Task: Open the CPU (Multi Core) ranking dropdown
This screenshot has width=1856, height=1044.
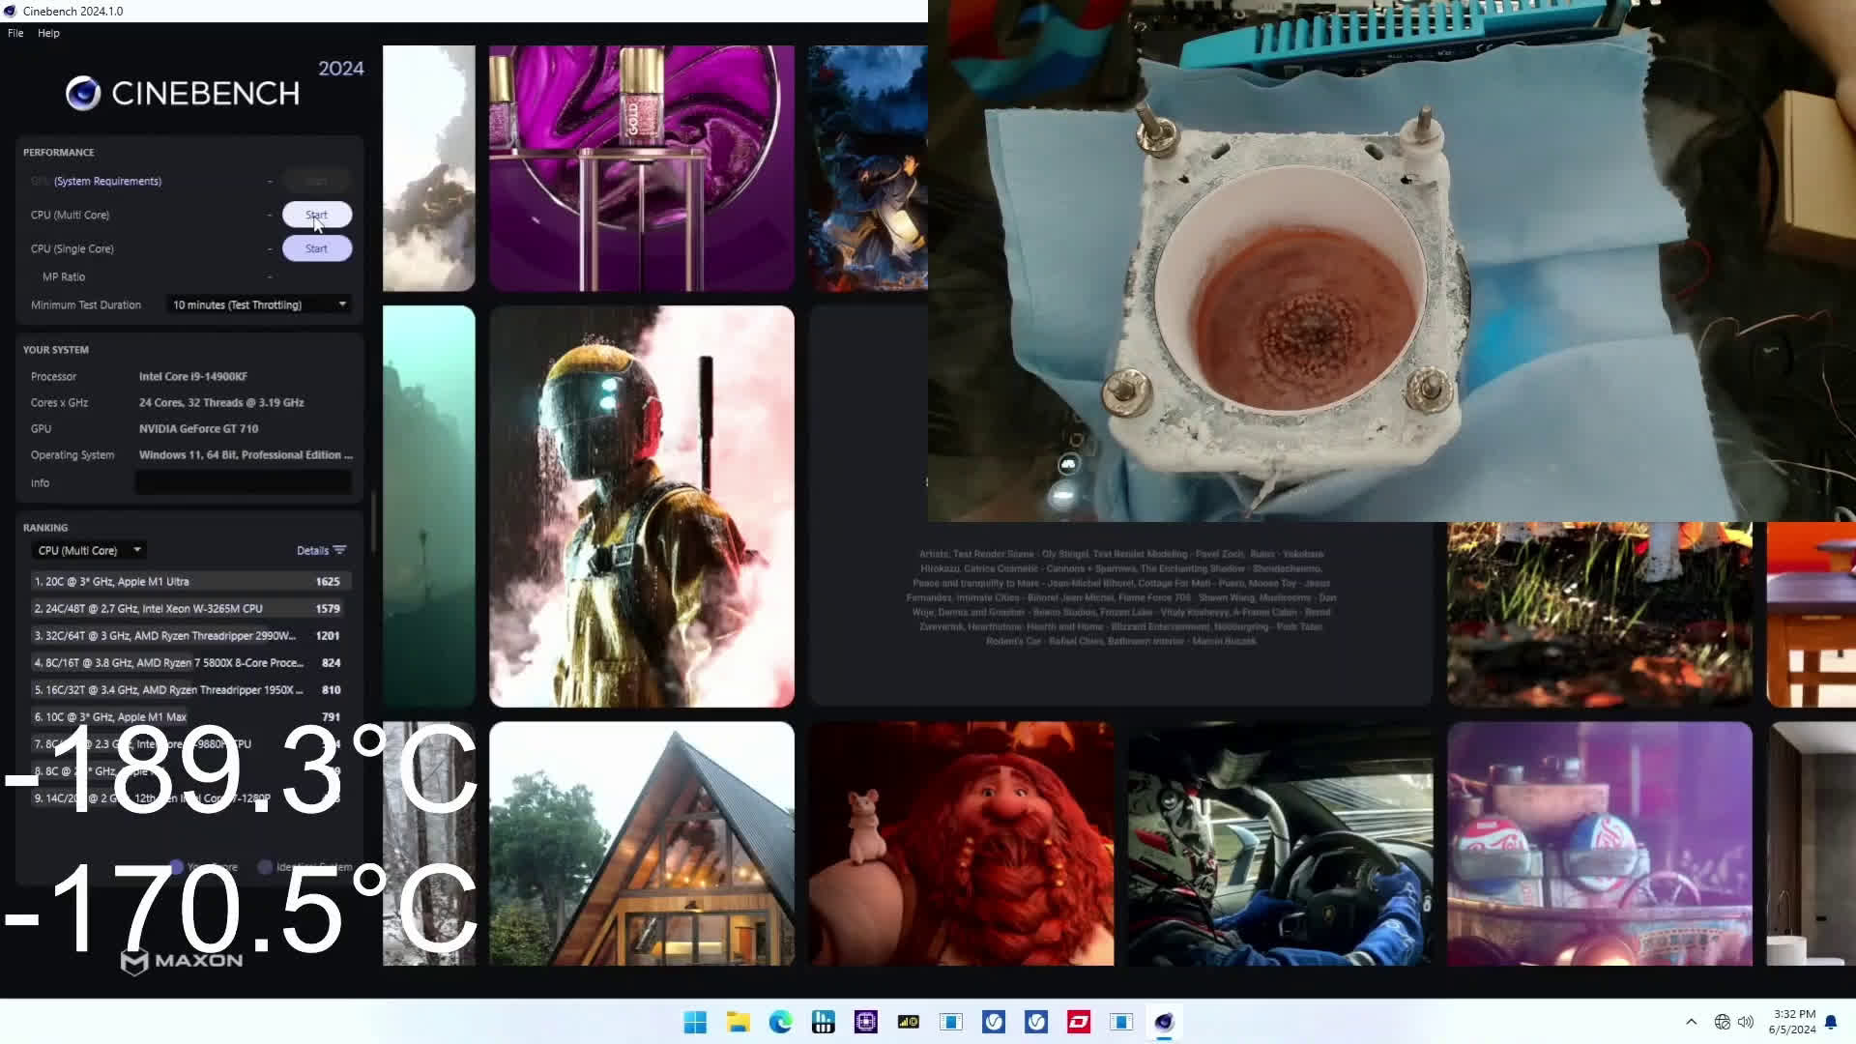Action: pyautogui.click(x=89, y=550)
